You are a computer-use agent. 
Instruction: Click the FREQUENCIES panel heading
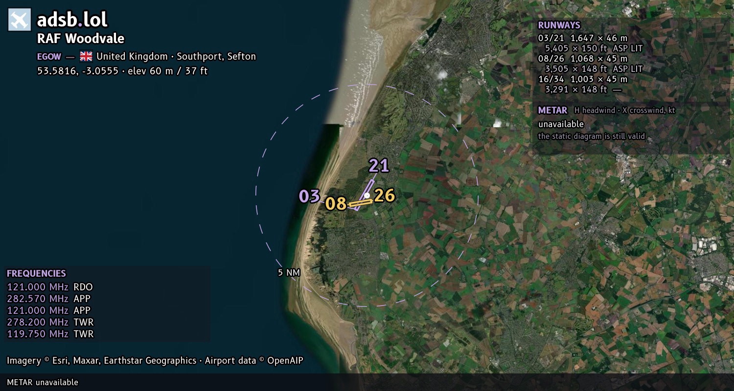pos(36,274)
